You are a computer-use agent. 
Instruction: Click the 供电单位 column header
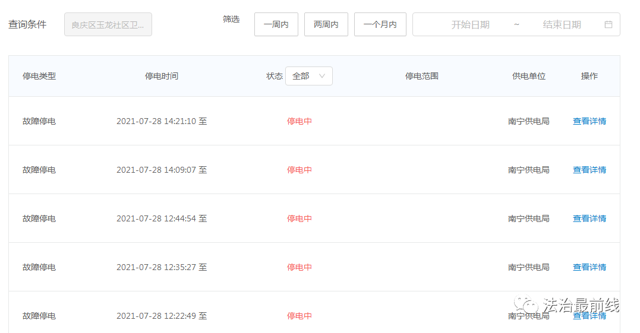(528, 76)
